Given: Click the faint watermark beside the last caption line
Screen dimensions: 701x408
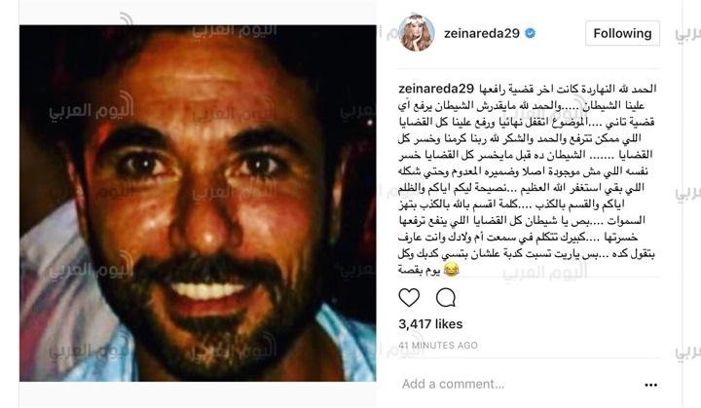Looking at the screenshot, I should click(544, 271).
